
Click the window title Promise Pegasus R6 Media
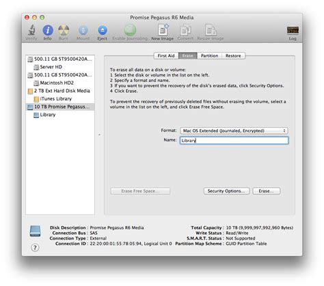click(162, 18)
